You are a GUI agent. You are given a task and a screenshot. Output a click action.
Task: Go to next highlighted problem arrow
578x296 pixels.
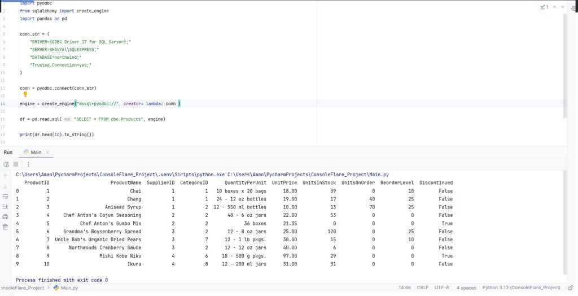[563, 7]
